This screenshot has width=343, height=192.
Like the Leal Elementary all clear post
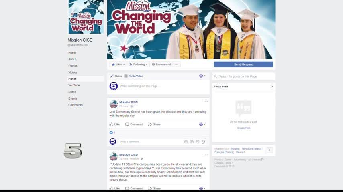click(114, 124)
